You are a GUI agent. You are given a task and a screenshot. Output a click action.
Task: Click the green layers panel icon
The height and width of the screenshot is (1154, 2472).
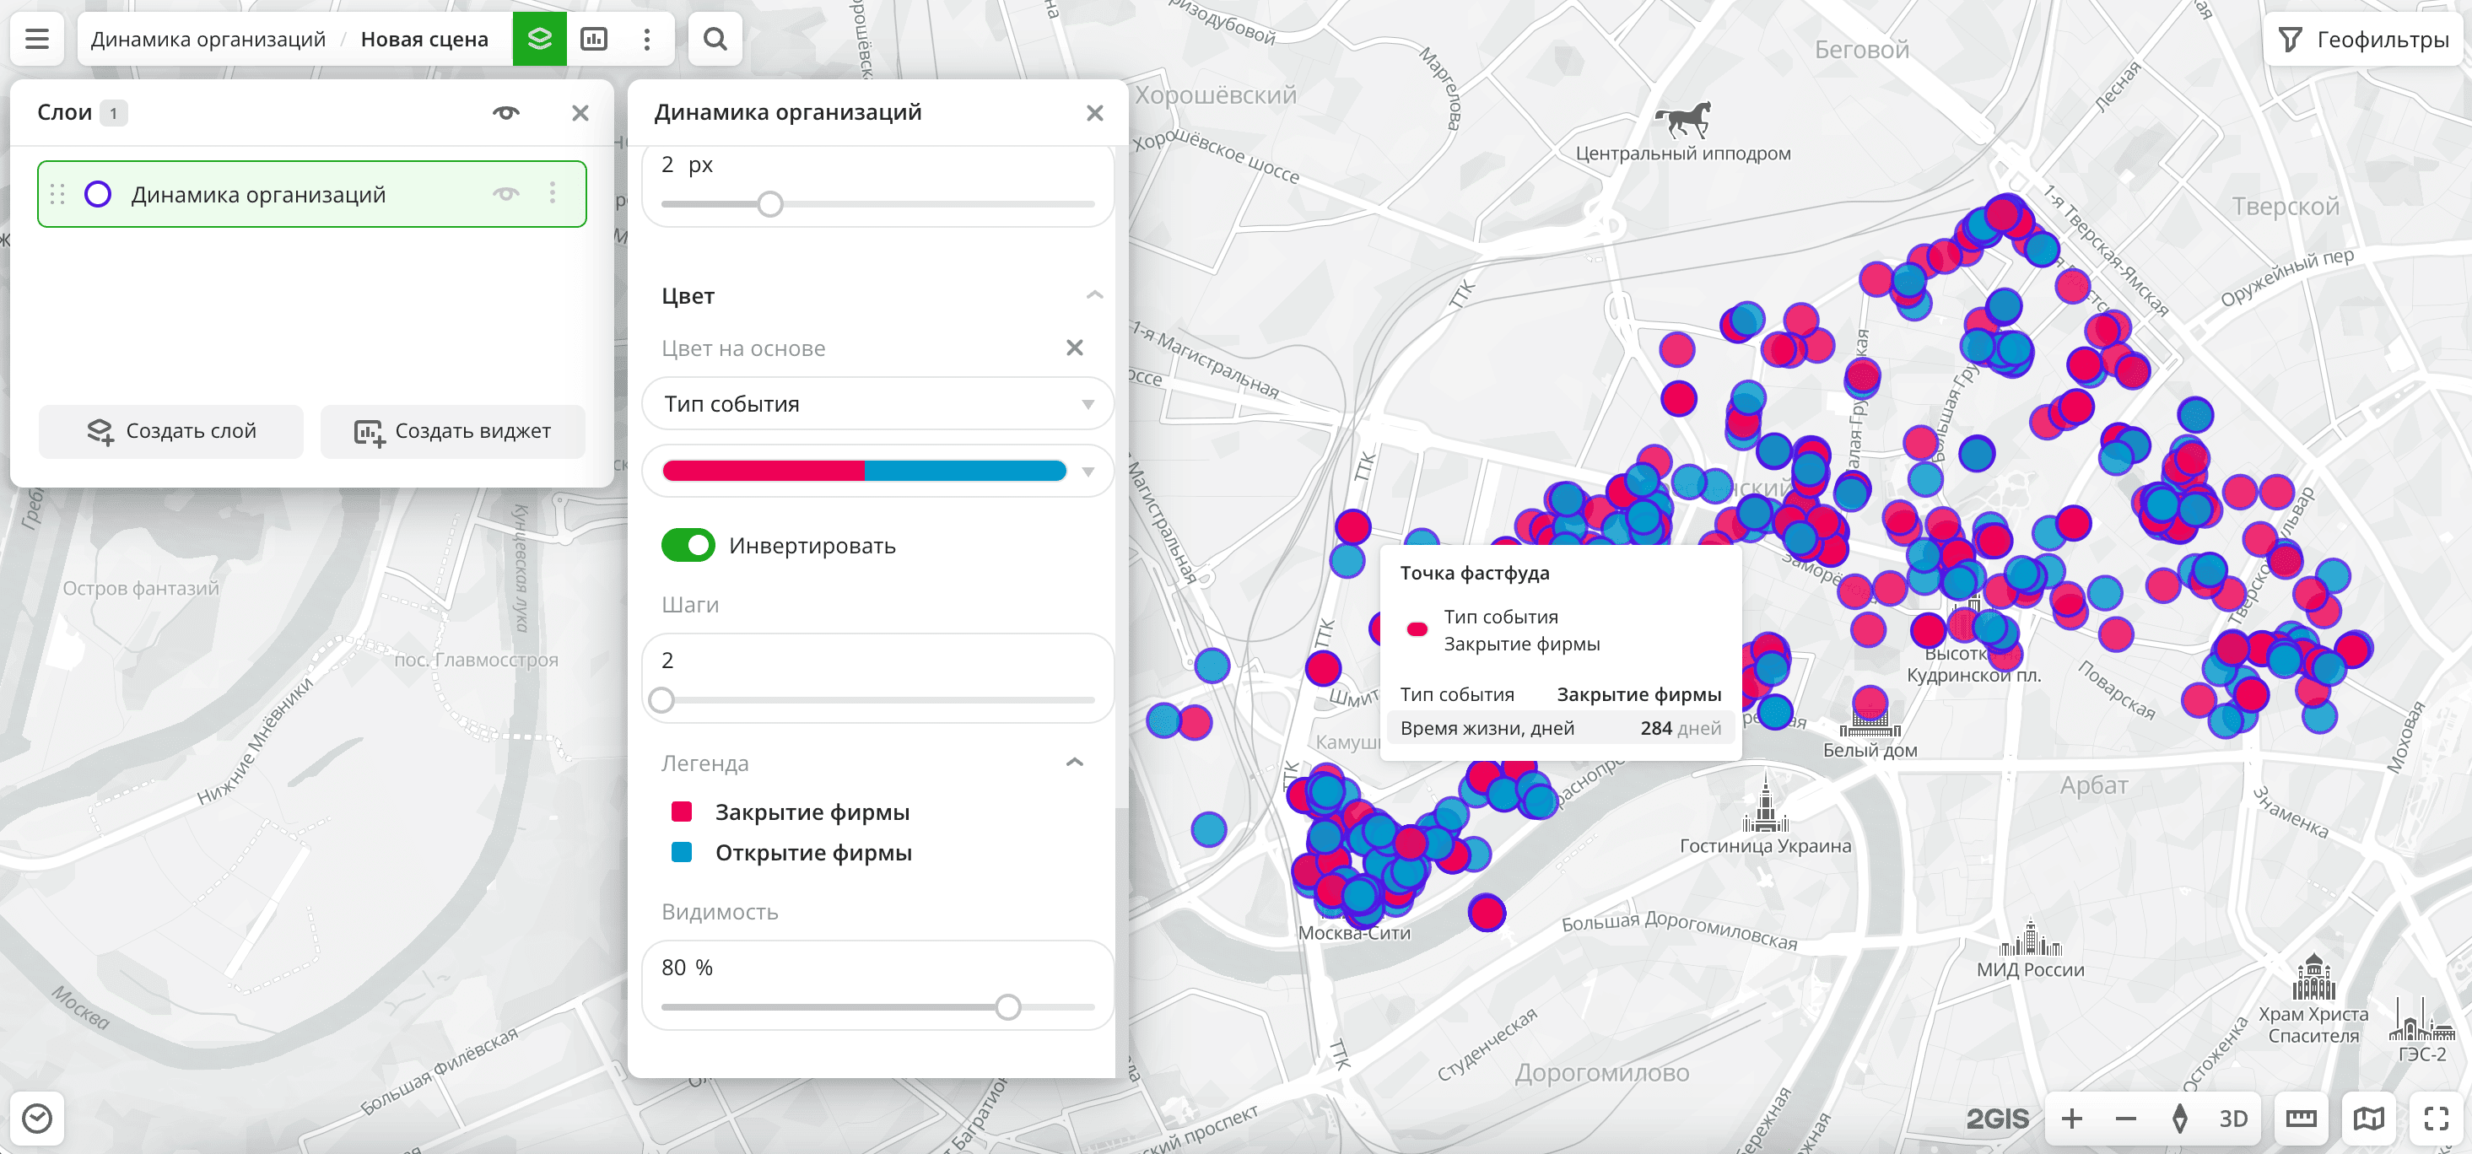pos(539,40)
